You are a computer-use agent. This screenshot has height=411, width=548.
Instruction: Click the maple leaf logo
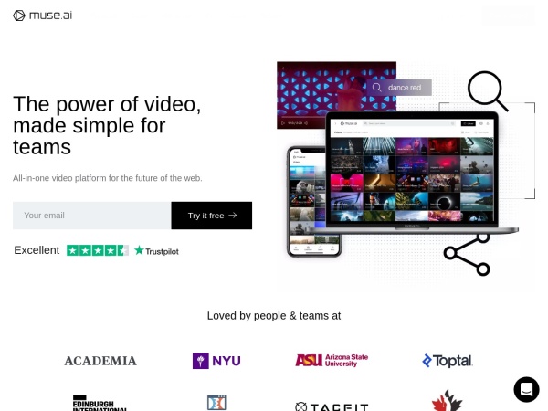pos(447,401)
